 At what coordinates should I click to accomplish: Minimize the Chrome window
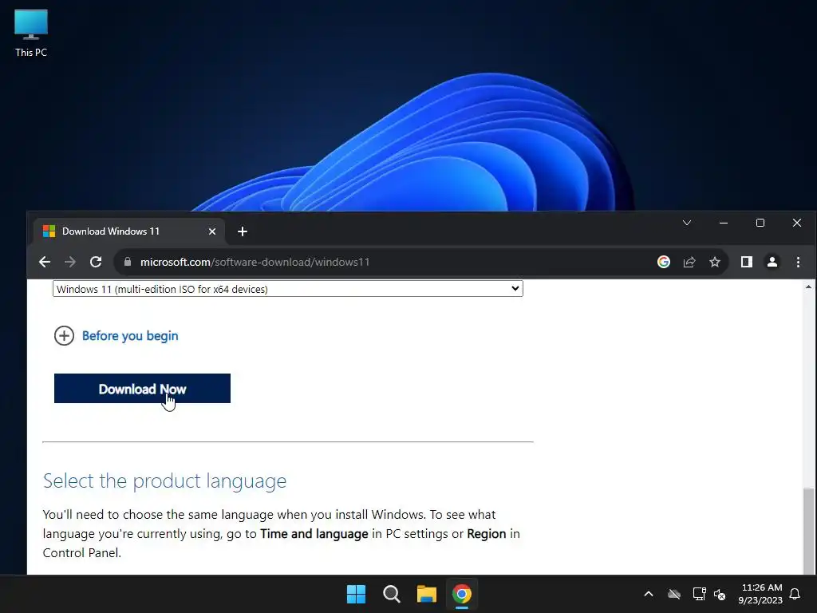[723, 223]
